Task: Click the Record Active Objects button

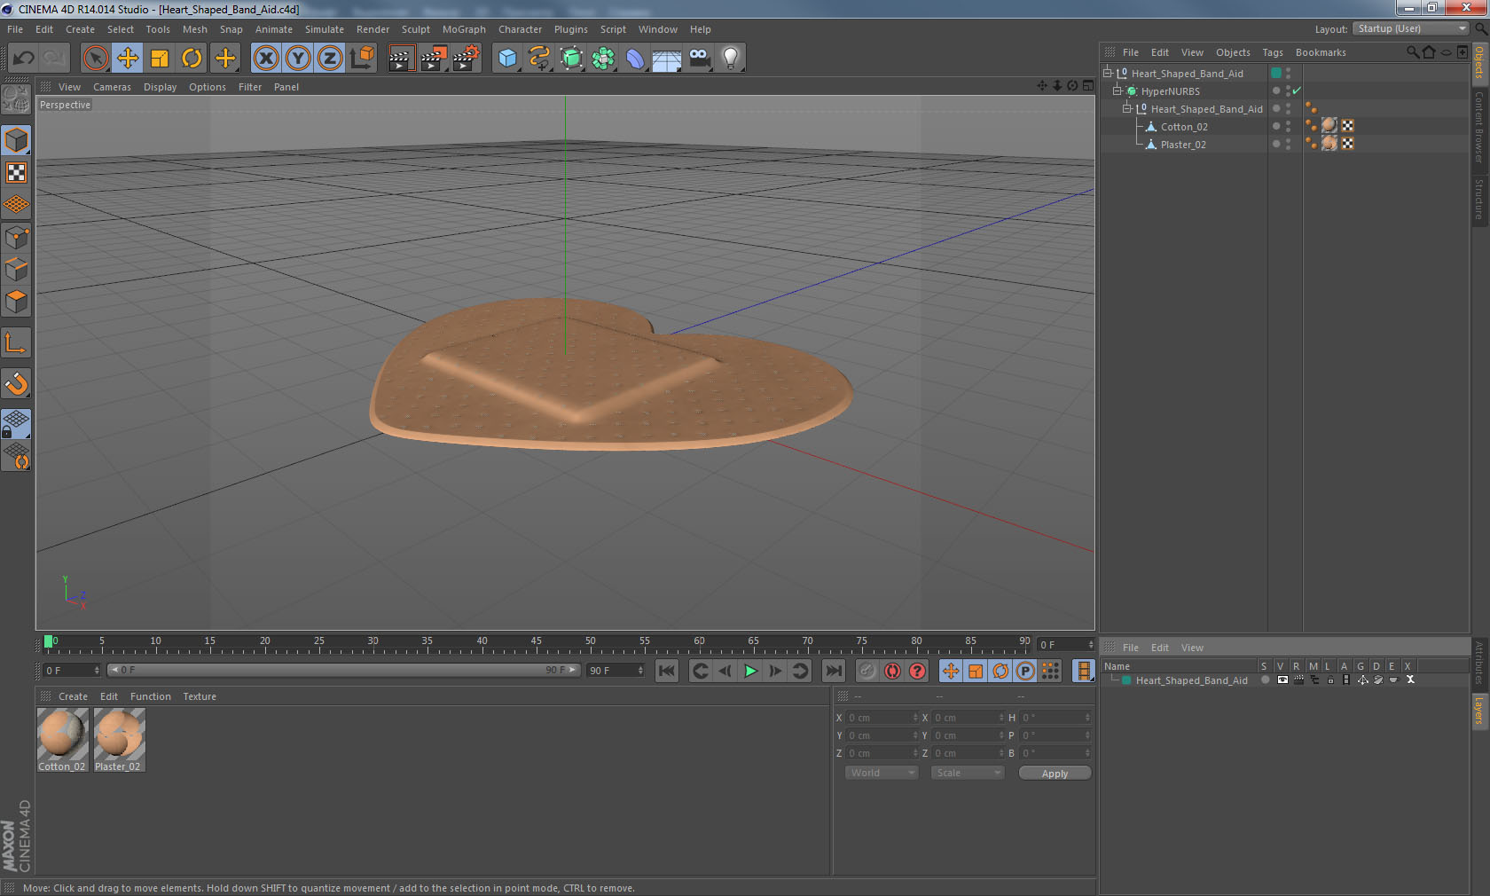Action: tap(867, 671)
